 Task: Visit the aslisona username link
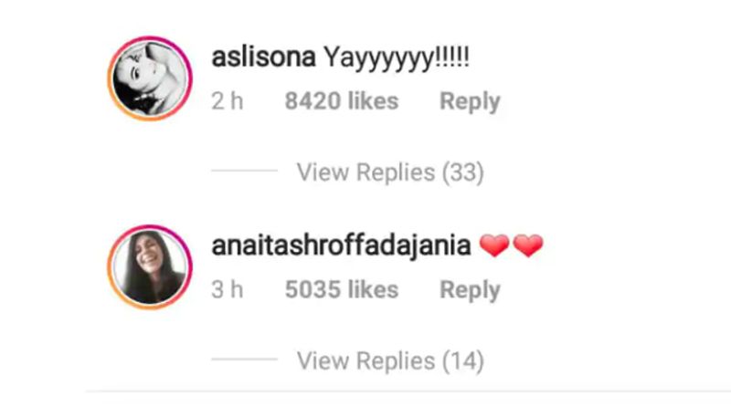pyautogui.click(x=263, y=57)
